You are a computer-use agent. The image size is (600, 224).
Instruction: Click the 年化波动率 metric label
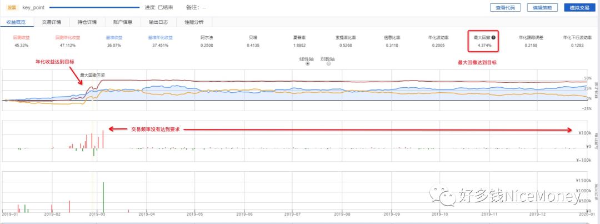pyautogui.click(x=438, y=38)
